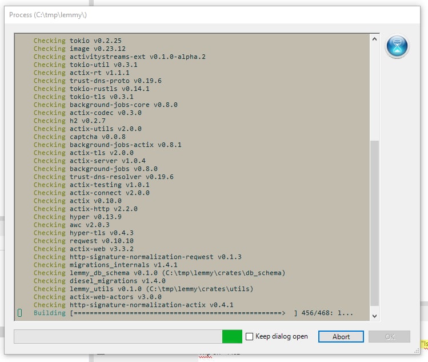Enable the Keep dialog open checkbox

click(249, 336)
